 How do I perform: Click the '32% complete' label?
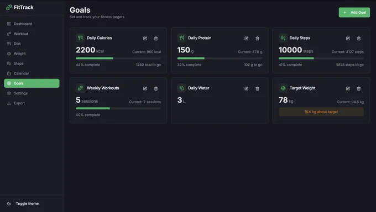click(x=189, y=65)
